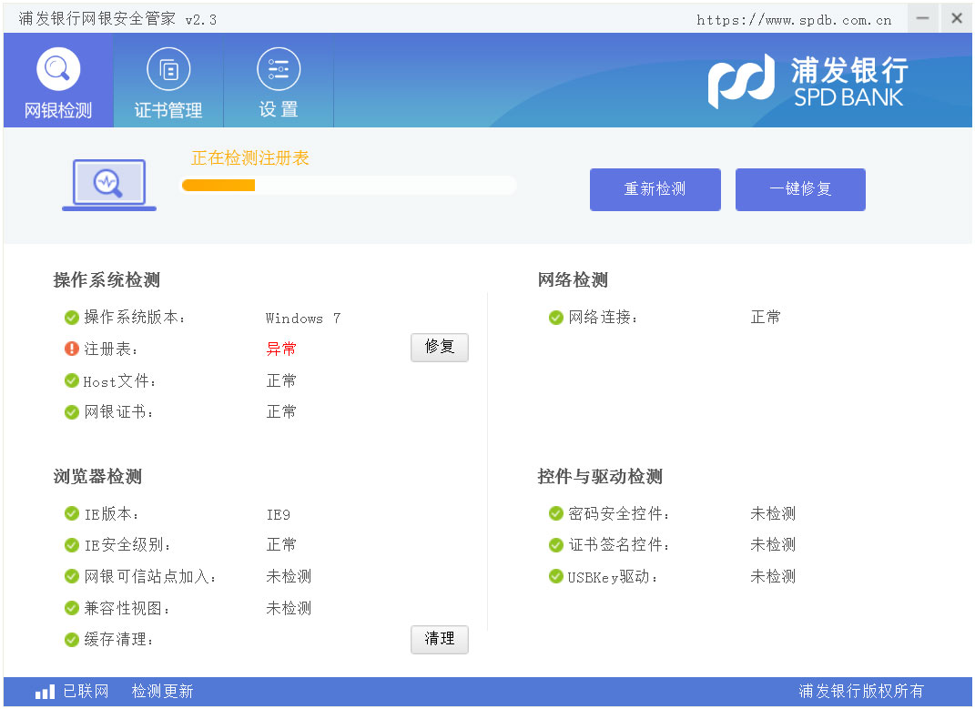Click green check icon beside 操作系统版本
The width and height of the screenshot is (975, 709).
click(72, 318)
